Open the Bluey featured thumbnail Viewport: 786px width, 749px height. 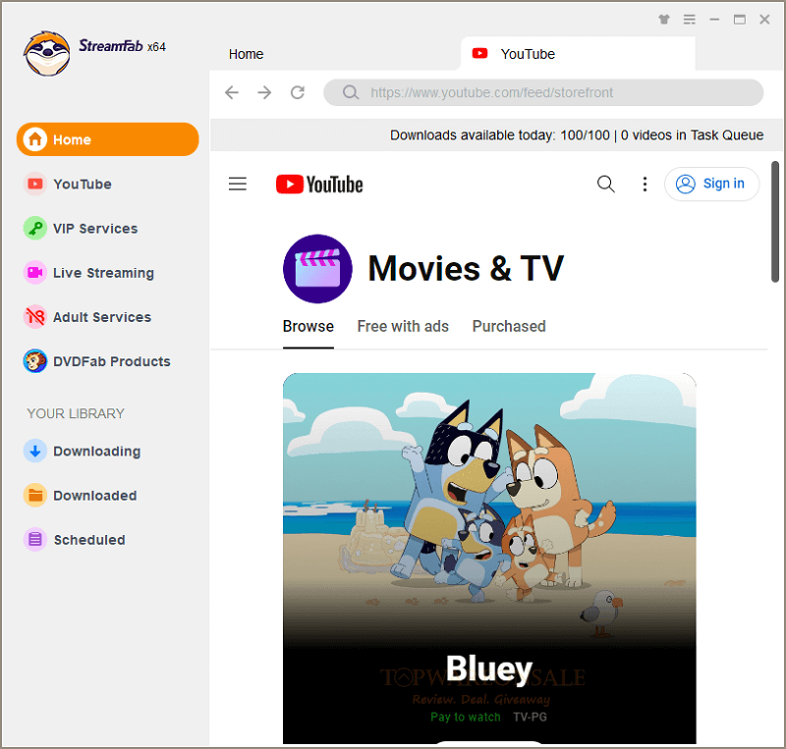489,559
